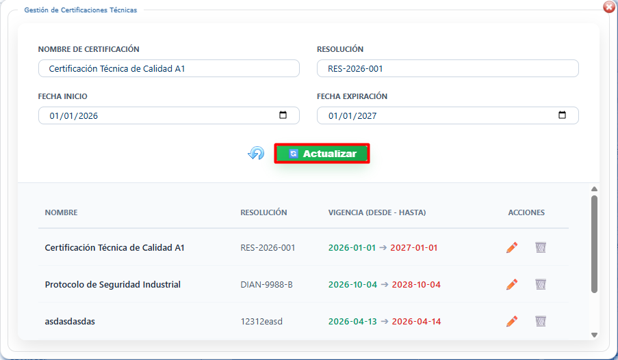Delete the asdasdasdas certification row
Viewport: 618px width, 360px height.
(541, 321)
